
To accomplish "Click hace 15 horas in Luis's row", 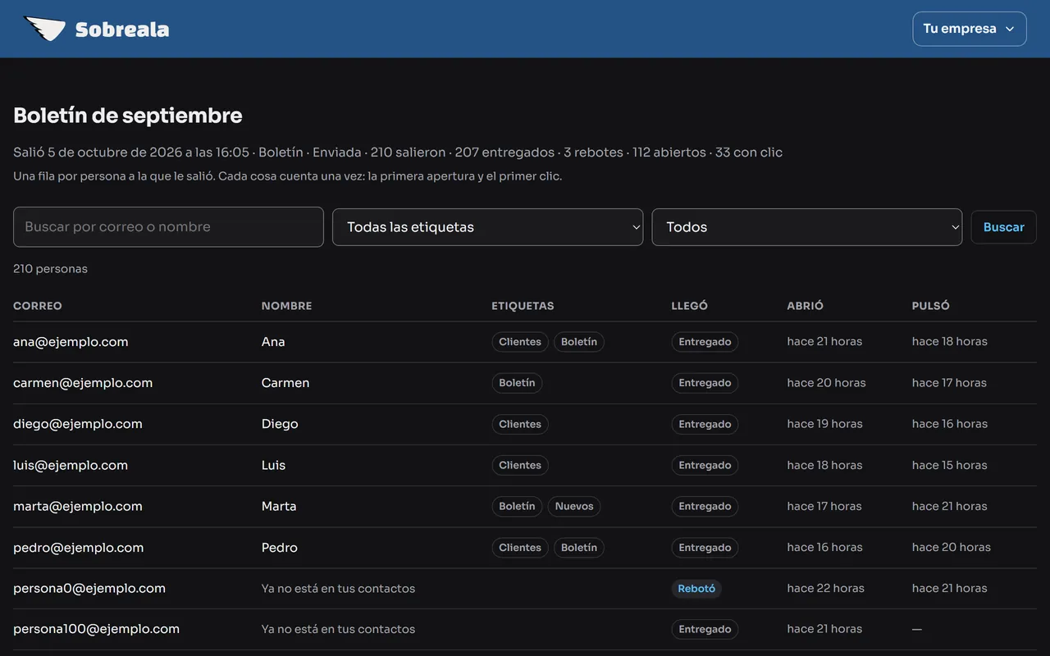I will pos(949,465).
